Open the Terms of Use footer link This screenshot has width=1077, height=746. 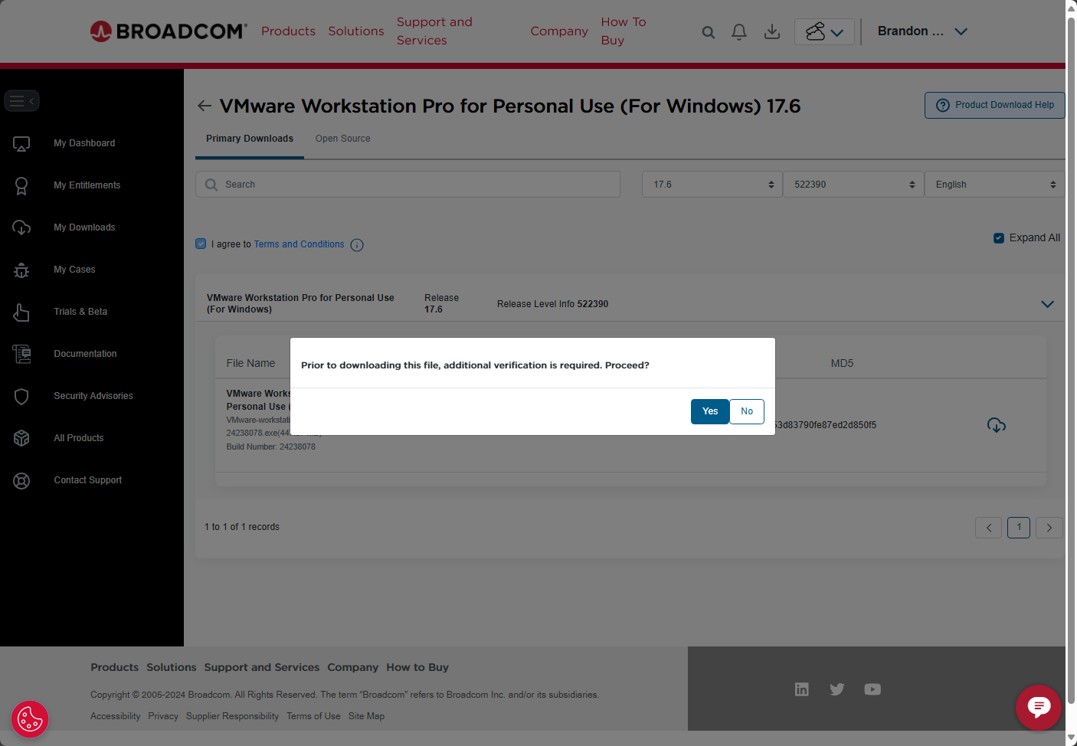click(313, 716)
